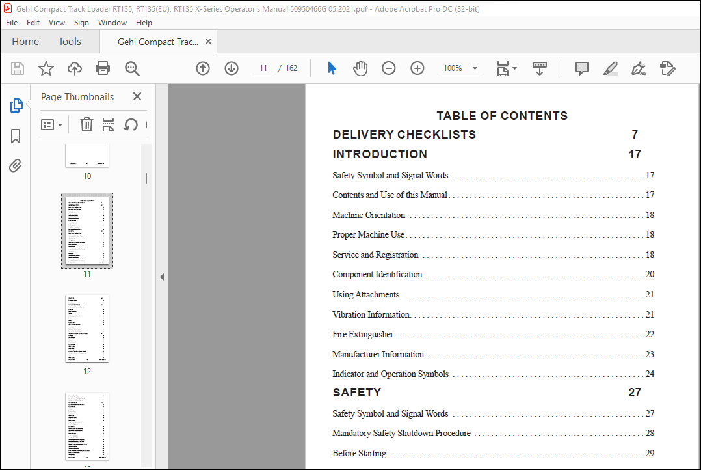Jump to INTRODUCTION section heading

[380, 154]
